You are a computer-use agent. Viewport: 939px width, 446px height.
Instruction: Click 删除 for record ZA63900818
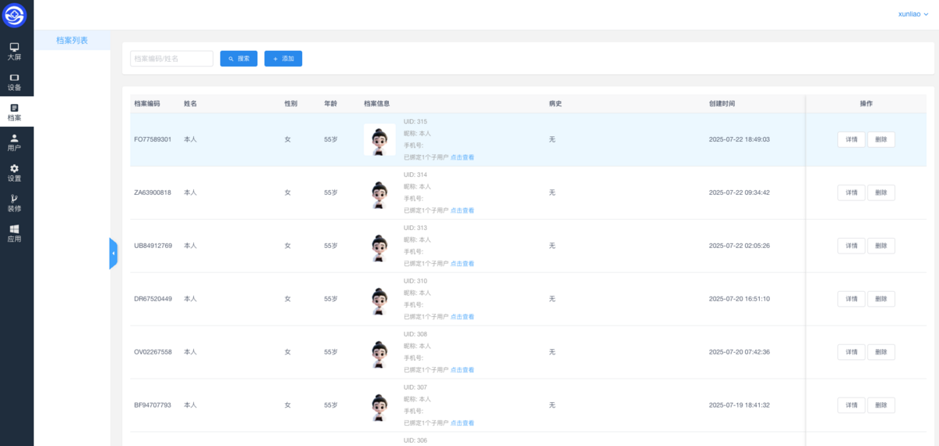(881, 192)
